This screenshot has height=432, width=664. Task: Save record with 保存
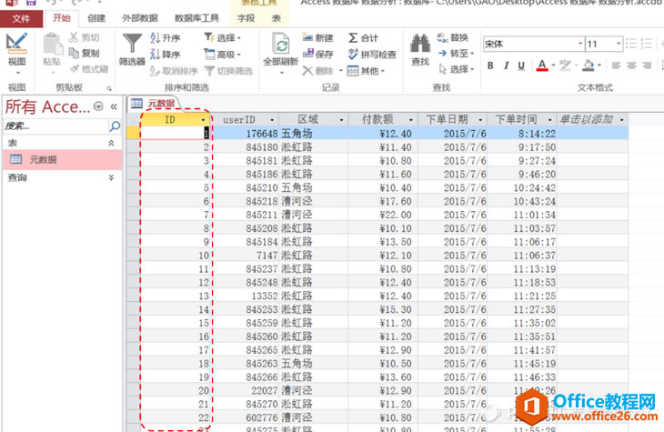click(x=318, y=54)
